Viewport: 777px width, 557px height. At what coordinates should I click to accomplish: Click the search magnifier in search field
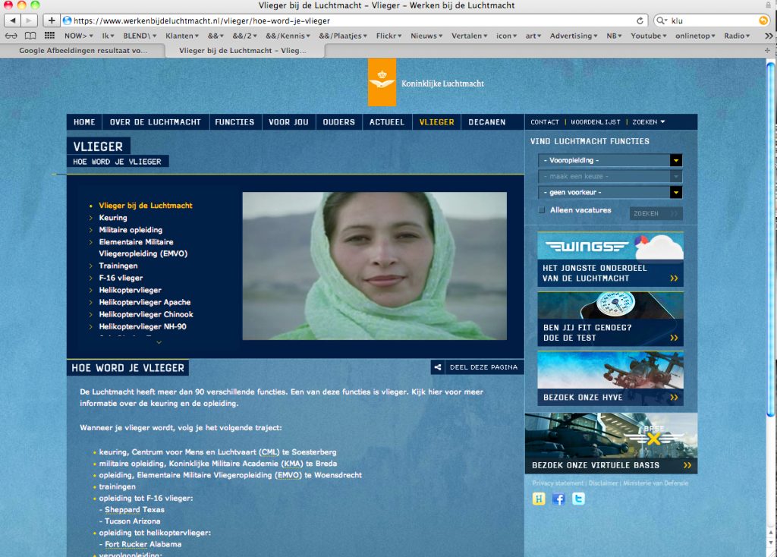point(661,20)
